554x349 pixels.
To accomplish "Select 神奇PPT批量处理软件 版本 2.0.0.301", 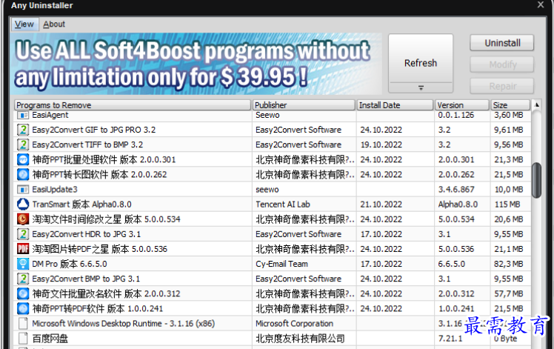I will (104, 159).
